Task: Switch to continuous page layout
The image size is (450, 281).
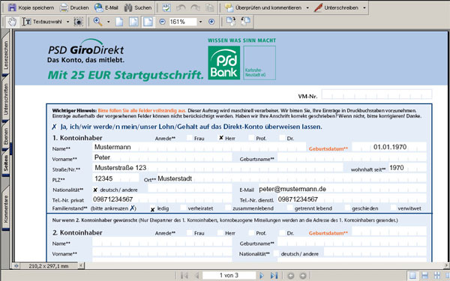Action: [x=425, y=276]
